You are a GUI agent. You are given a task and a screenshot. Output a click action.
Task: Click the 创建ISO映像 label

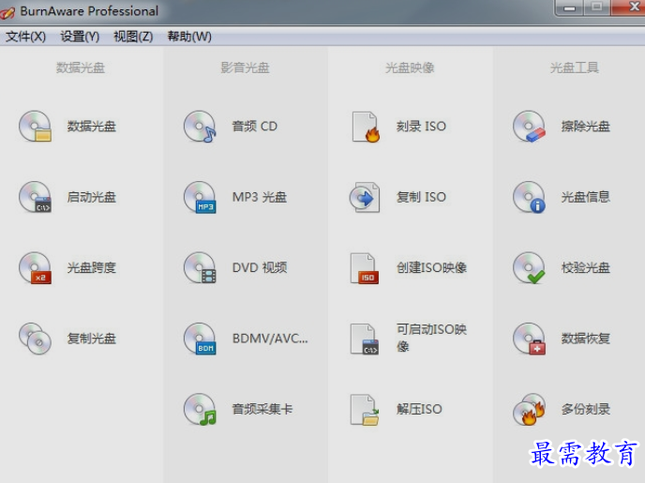pyautogui.click(x=431, y=268)
